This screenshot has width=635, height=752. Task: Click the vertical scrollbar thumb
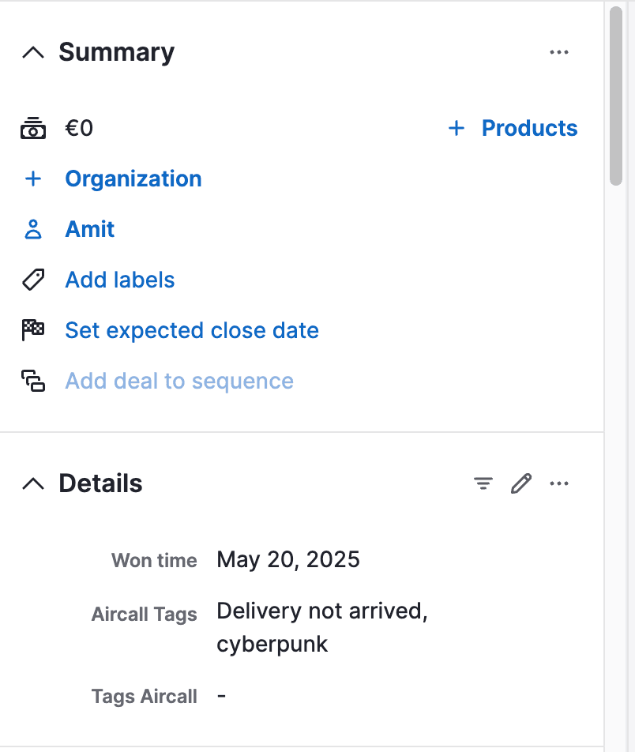point(617,95)
